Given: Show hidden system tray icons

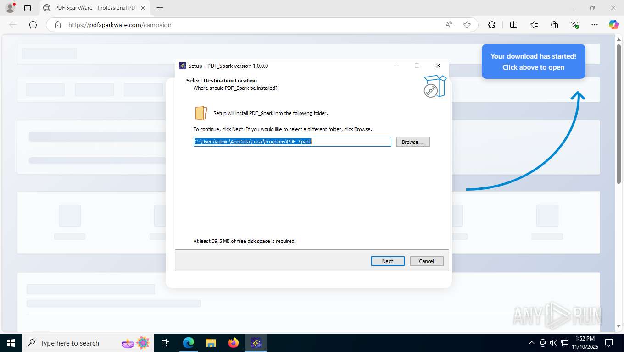Looking at the screenshot, I should [x=532, y=343].
